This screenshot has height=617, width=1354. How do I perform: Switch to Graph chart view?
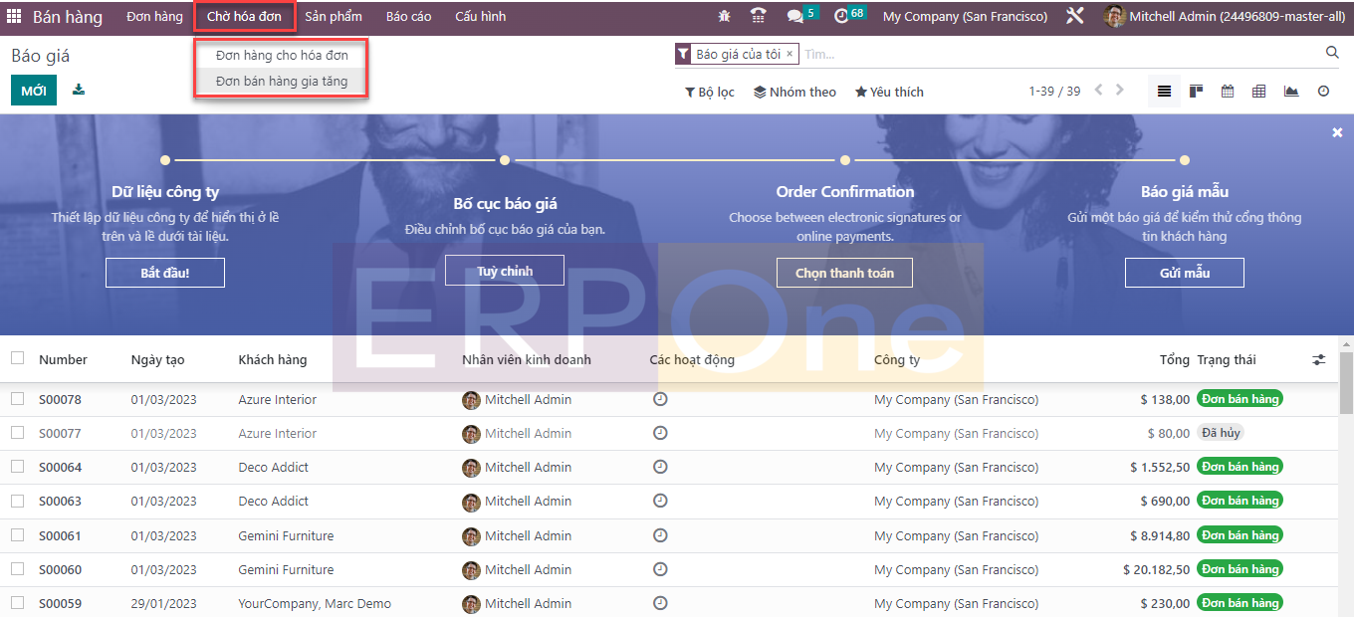point(1291,92)
